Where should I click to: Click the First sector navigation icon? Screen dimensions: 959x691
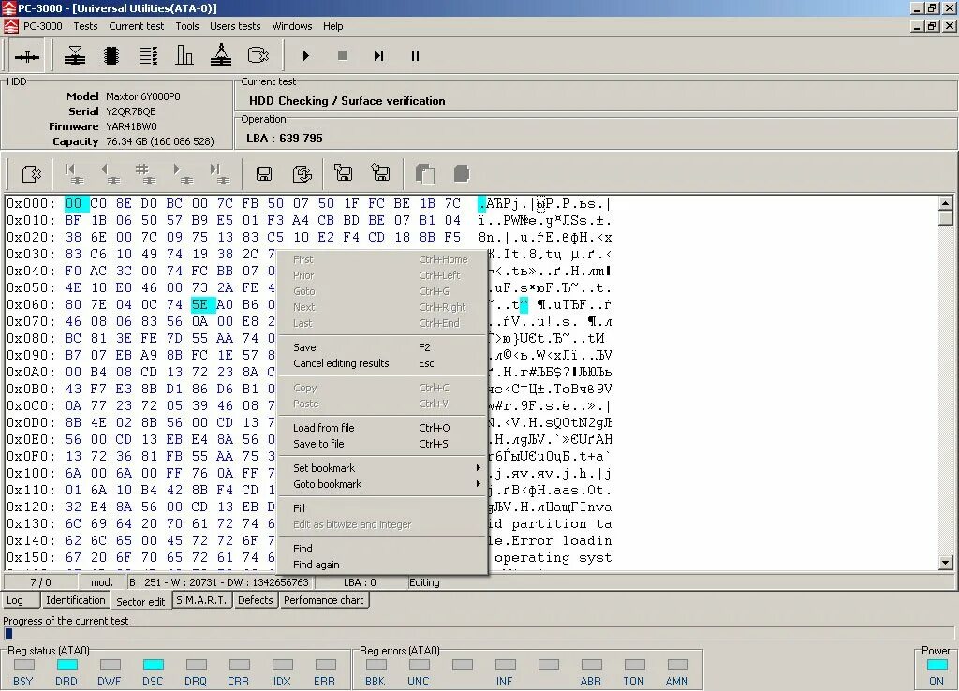coord(73,173)
